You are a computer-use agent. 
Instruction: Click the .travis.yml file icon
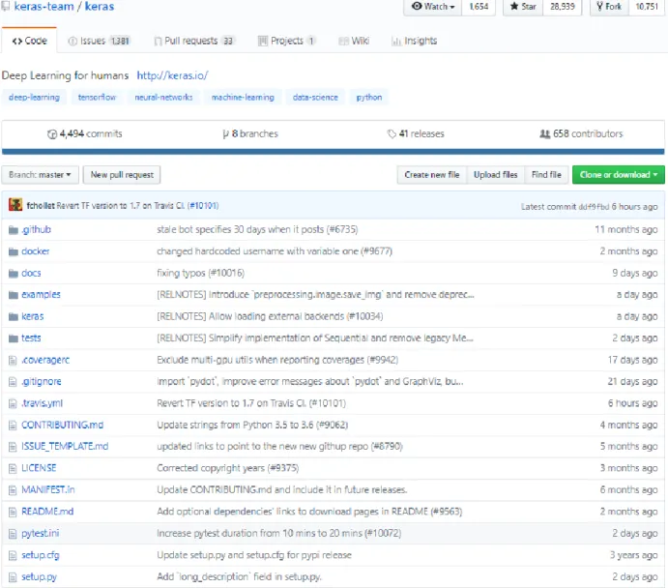[13, 403]
